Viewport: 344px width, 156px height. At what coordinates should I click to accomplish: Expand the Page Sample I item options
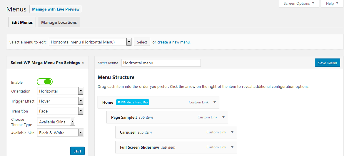(x=223, y=117)
